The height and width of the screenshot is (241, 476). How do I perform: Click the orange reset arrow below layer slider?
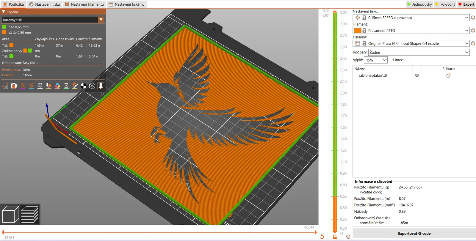322,237
